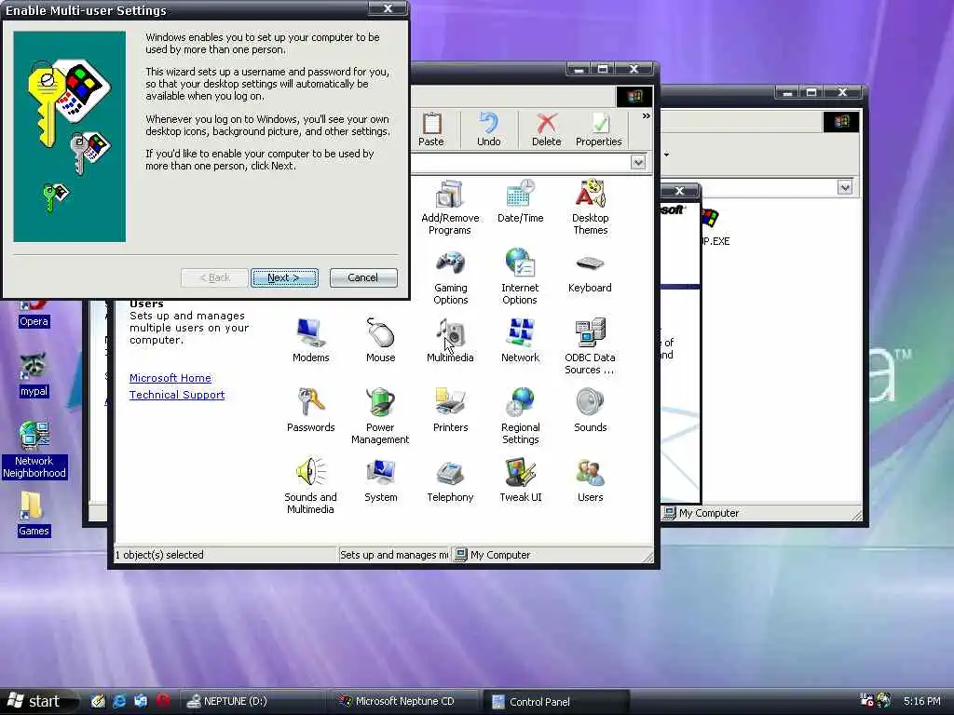The image size is (954, 715).
Task: Click Cancel in the Multi-user Settings wizard
Action: pyautogui.click(x=363, y=277)
